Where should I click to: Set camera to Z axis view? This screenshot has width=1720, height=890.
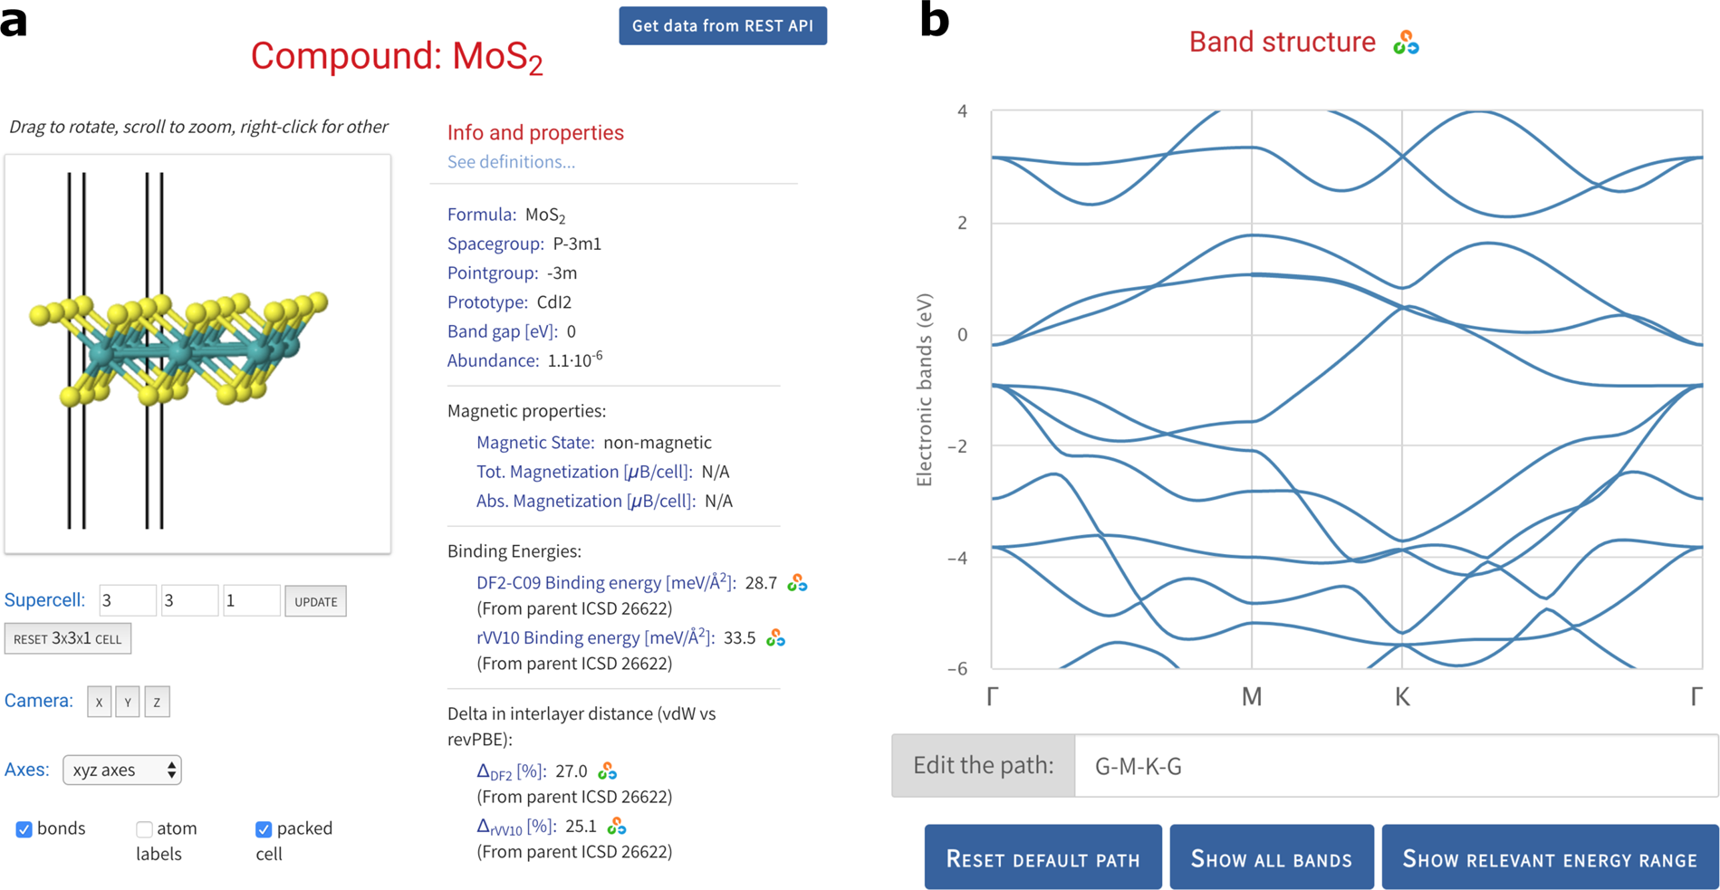tap(157, 702)
